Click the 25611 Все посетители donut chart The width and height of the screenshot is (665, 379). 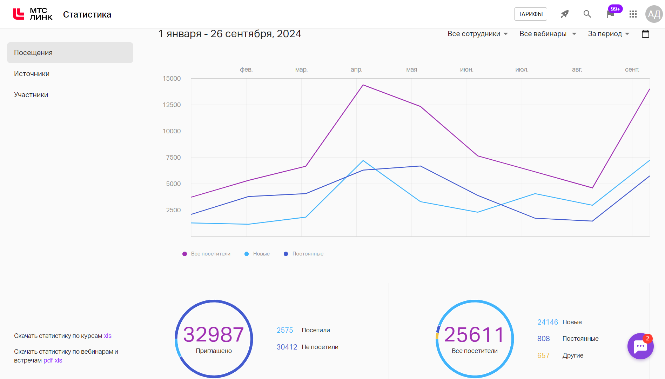tap(475, 339)
